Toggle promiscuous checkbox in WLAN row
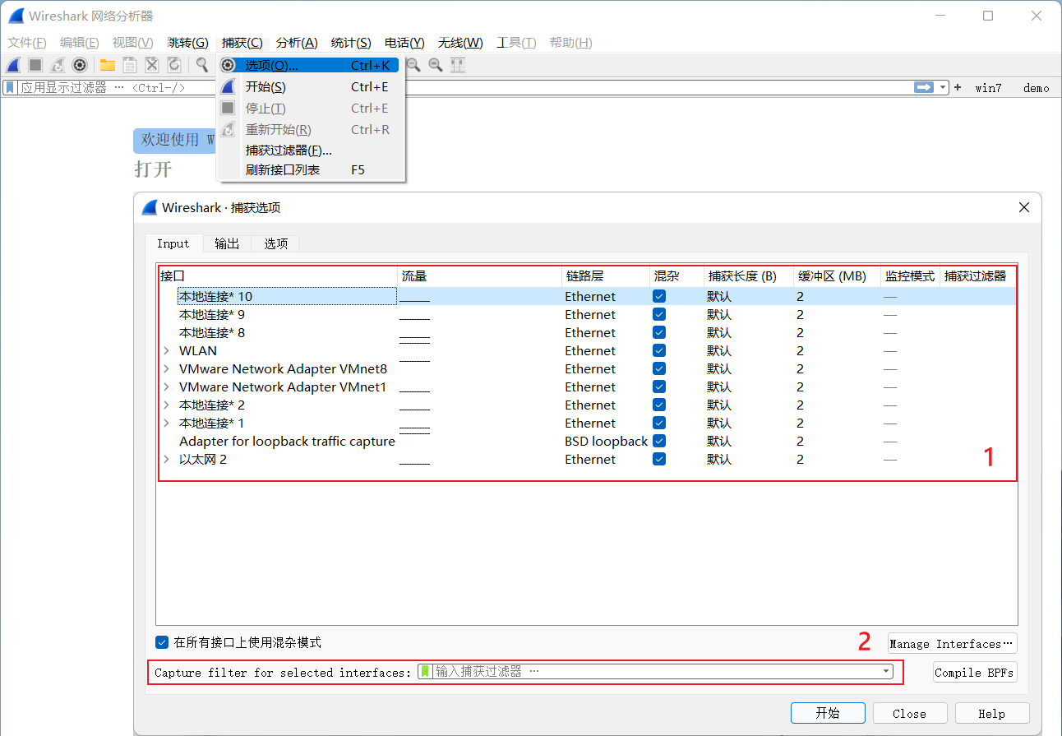Screen dimensions: 1062x736 [659, 350]
